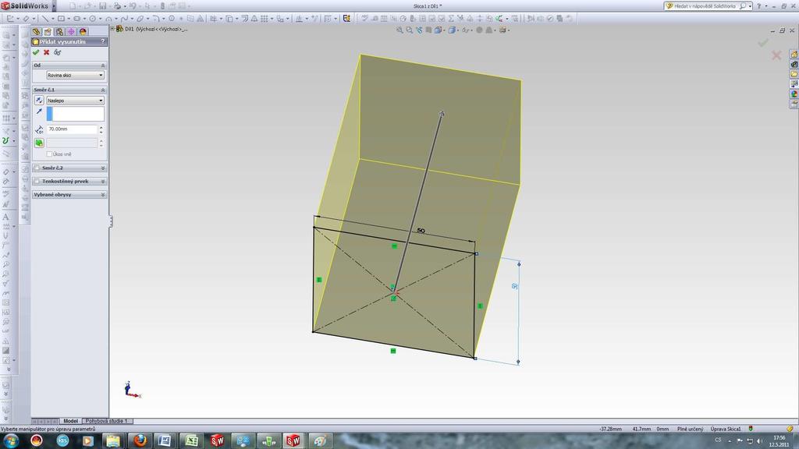Confirm with the corner green checkmark
This screenshot has width=799, height=449.
click(763, 43)
